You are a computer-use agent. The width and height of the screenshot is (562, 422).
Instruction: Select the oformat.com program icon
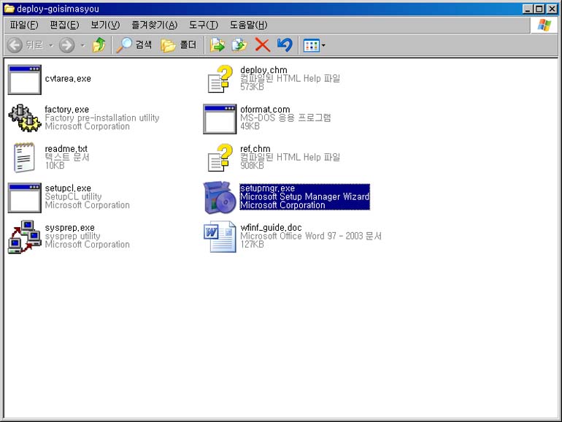click(x=220, y=119)
